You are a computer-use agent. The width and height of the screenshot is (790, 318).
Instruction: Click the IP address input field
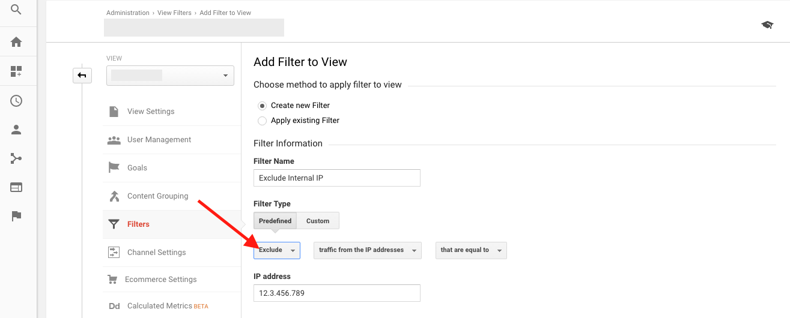tap(336, 293)
